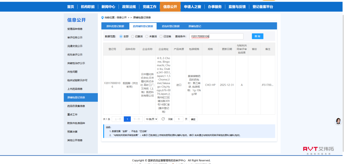344x164 pixels.
Task: Click registration number cell F20170000106
Action: click(x=112, y=85)
